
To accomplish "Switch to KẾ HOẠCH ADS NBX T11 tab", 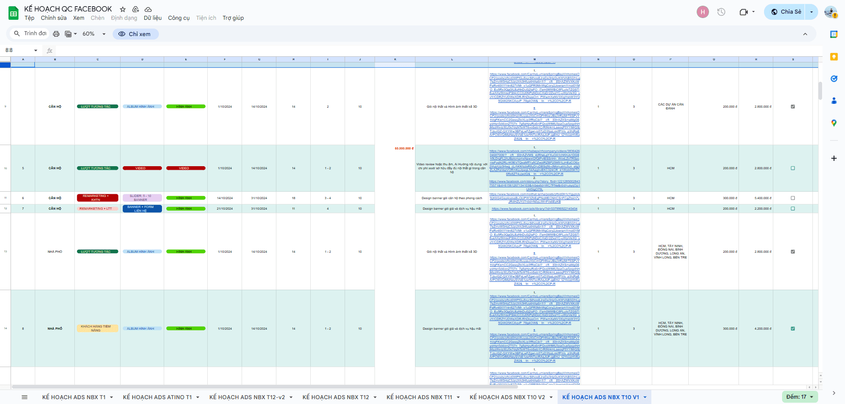I will [x=419, y=397].
